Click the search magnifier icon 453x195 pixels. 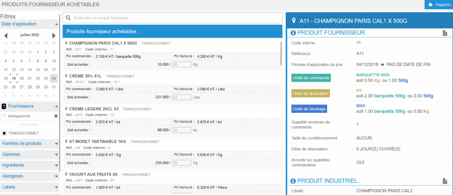tap(69, 18)
